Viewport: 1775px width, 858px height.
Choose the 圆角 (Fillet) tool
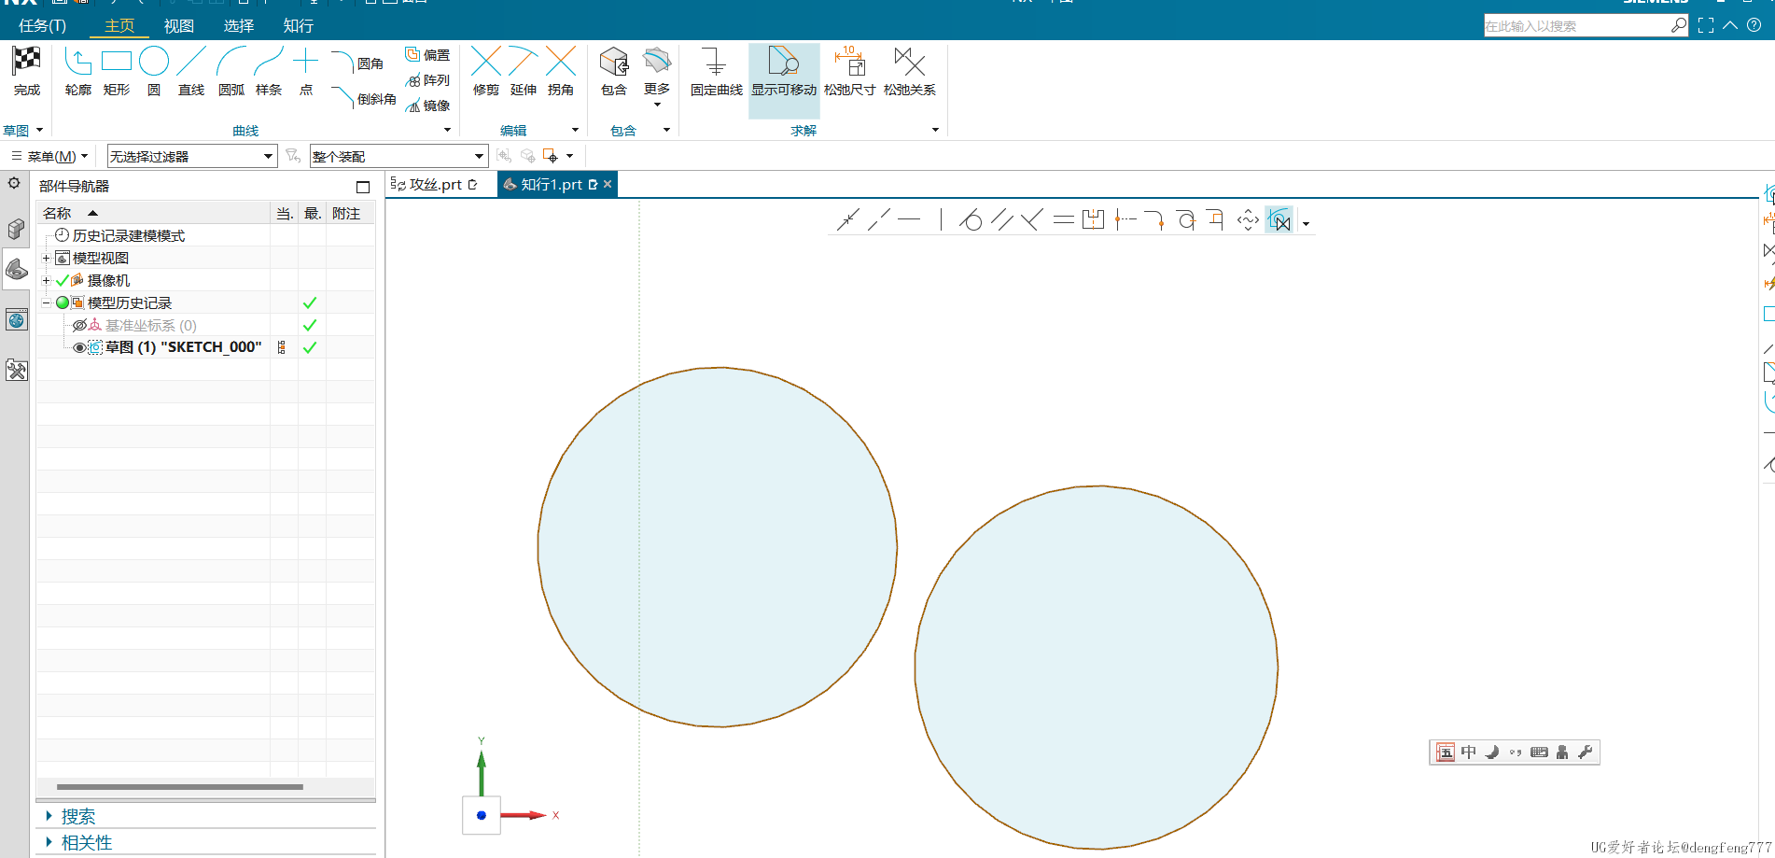point(358,63)
